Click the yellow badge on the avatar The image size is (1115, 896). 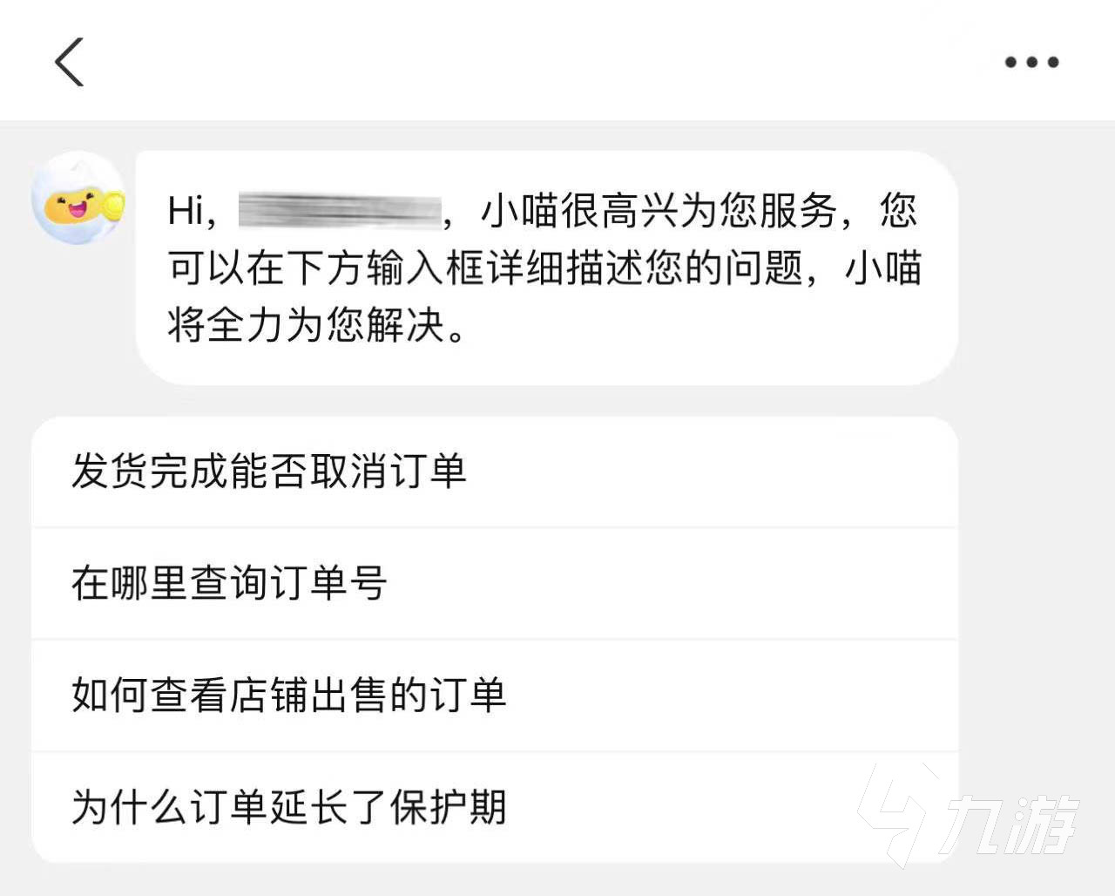coord(114,207)
